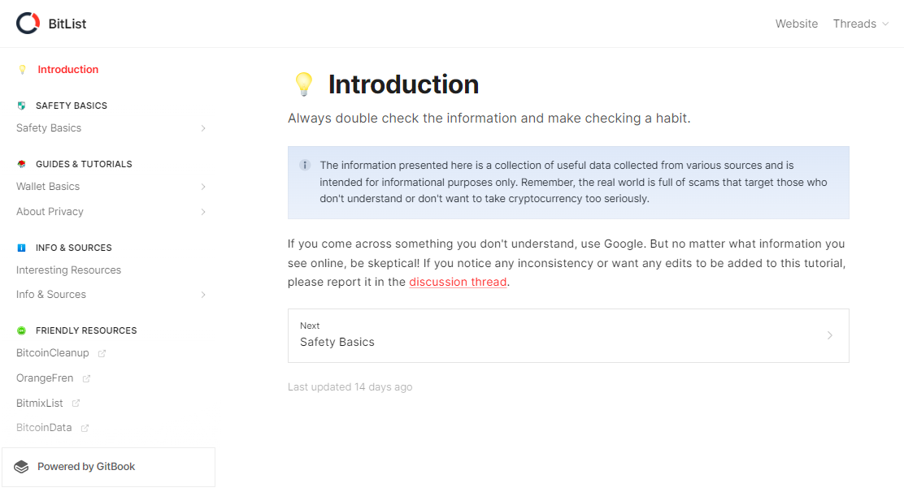
Task: Expand the About Privacy chevron
Action: [203, 212]
